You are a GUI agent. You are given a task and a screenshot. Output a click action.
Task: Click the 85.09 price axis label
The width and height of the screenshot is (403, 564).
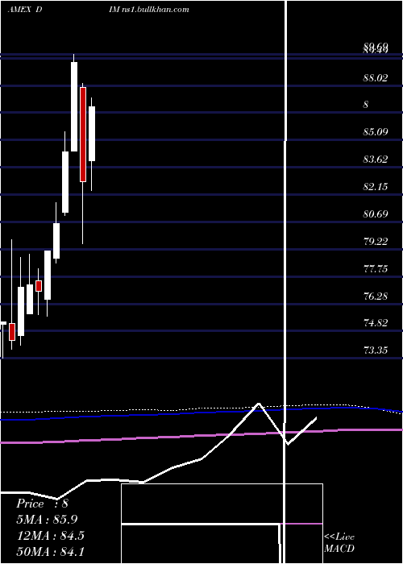pos(376,131)
